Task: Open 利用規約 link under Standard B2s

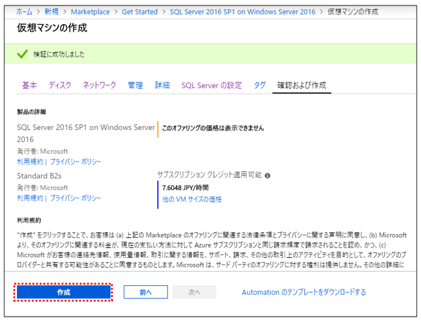Action: pos(30,198)
